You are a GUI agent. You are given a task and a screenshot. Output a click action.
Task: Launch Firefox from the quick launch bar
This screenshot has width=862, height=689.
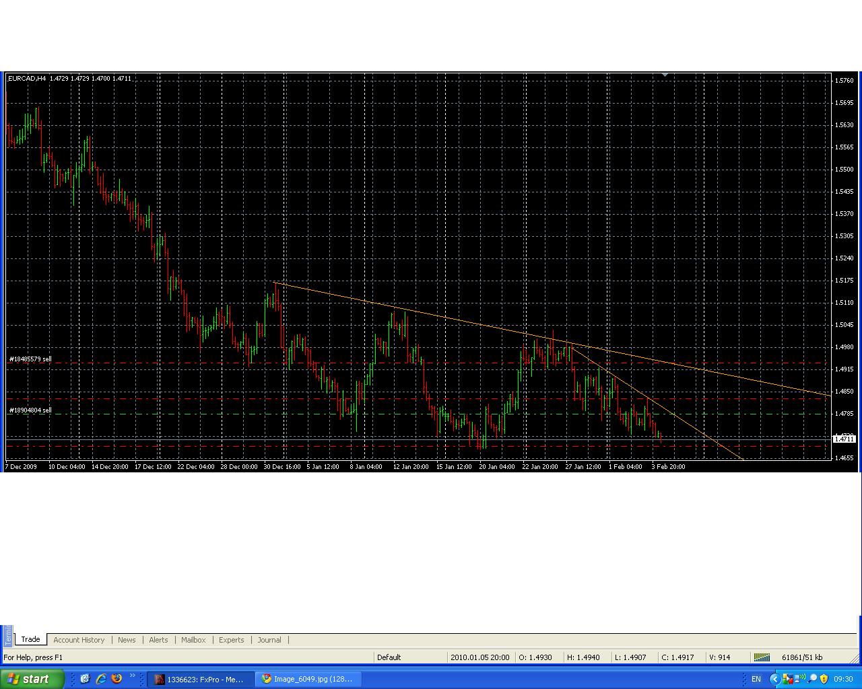tap(116, 679)
